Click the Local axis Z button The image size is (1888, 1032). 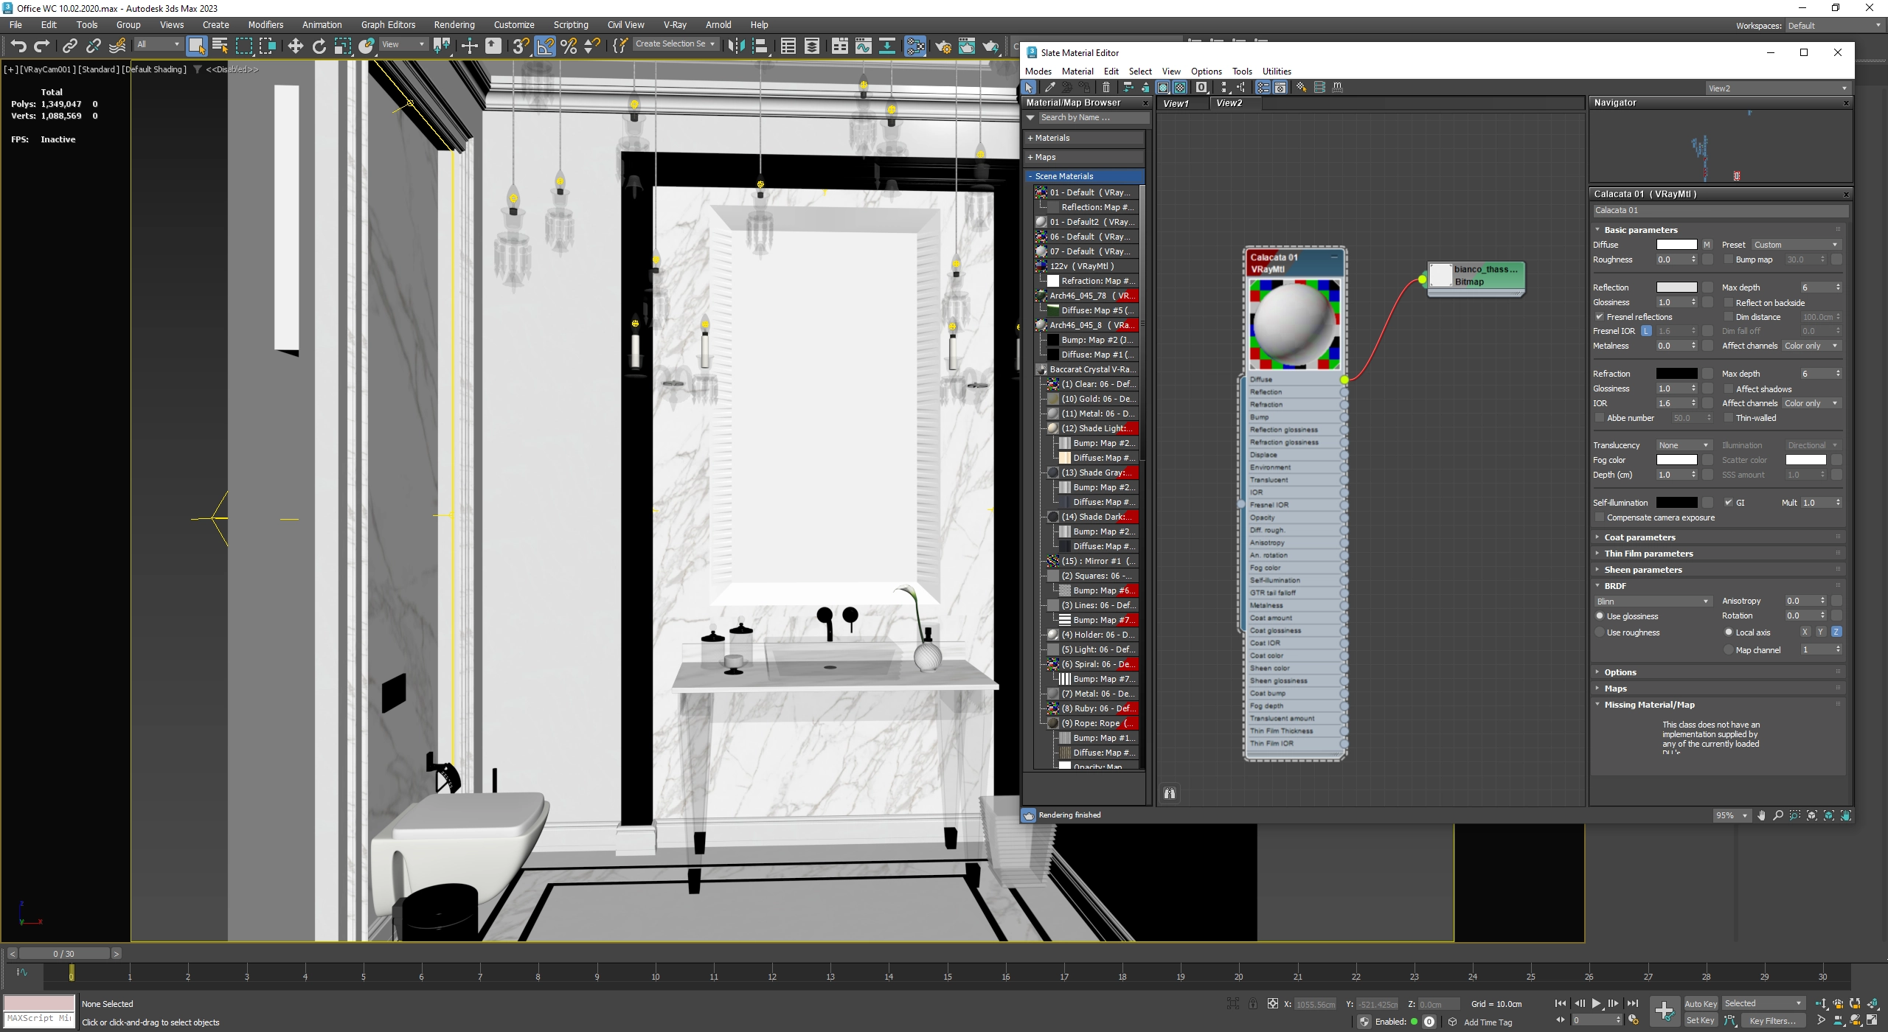(1836, 632)
